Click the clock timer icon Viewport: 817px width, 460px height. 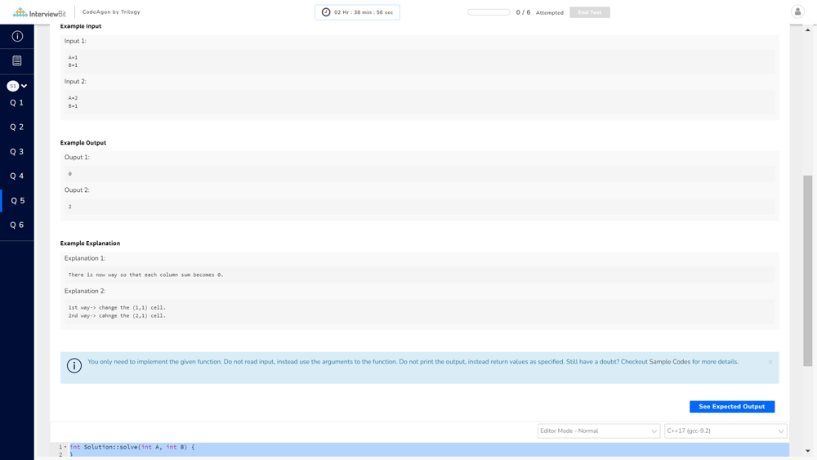[x=326, y=12]
